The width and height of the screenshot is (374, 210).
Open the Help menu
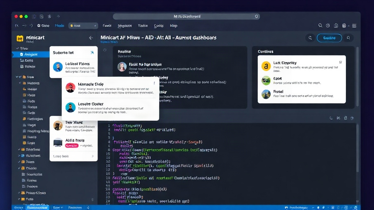click(x=173, y=26)
